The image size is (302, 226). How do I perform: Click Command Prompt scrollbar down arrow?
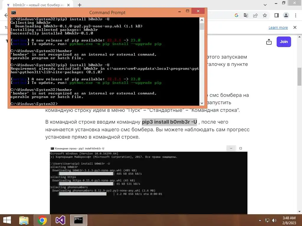tap(202, 103)
